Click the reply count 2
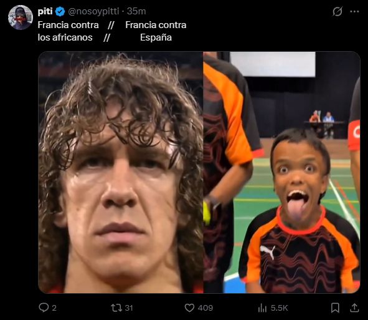Viewport: 368px width, 320px height. [54, 308]
